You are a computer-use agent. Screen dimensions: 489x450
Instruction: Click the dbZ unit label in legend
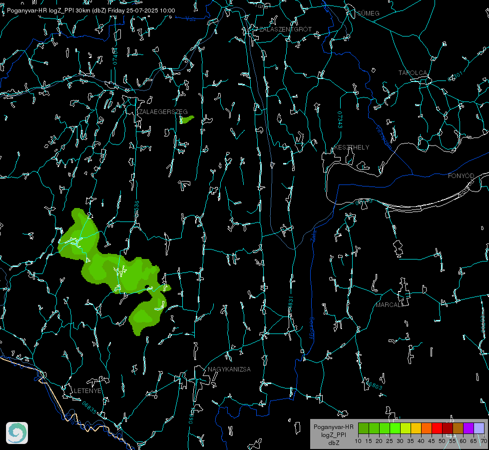pyautogui.click(x=333, y=442)
